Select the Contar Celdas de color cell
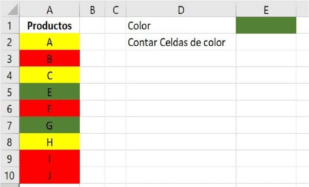The image size is (309, 187). click(x=181, y=42)
